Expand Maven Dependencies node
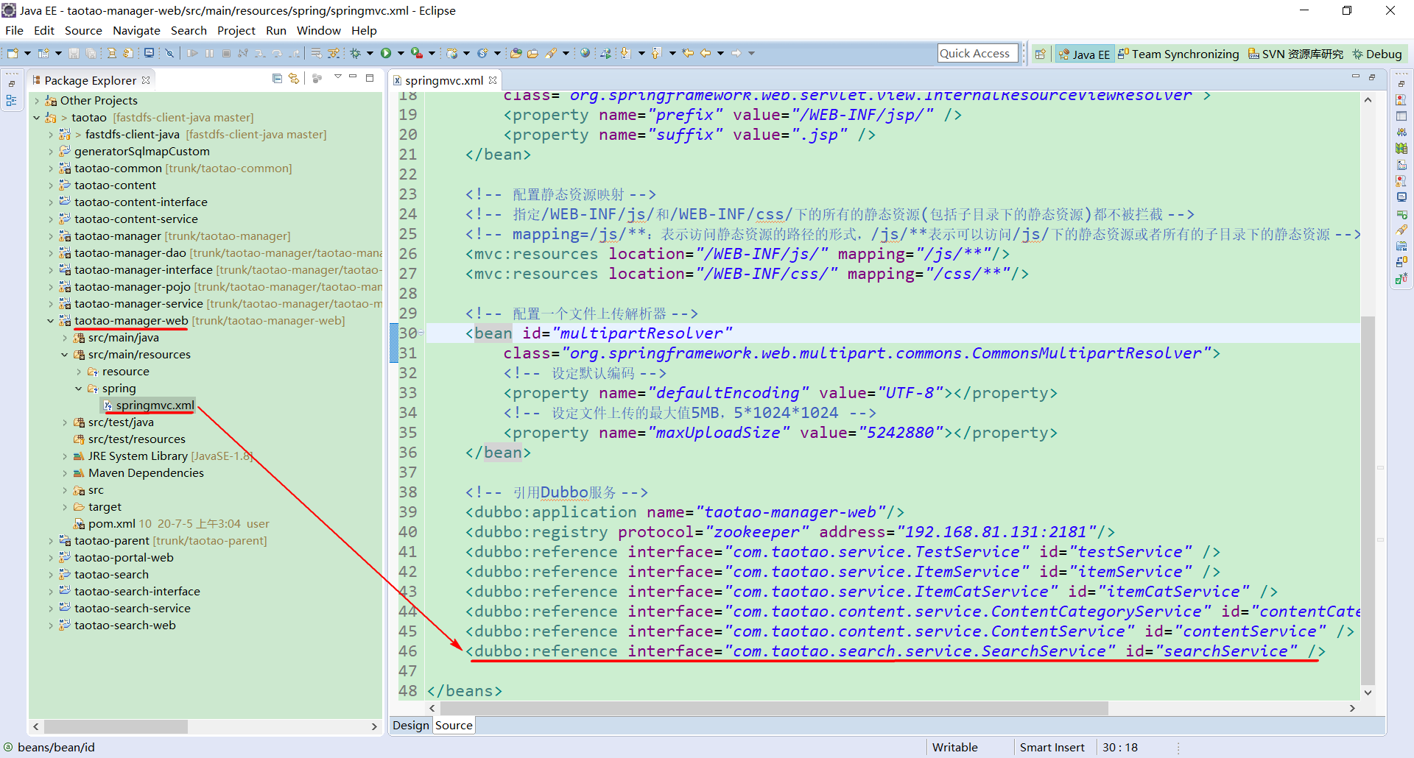This screenshot has height=758, width=1414. click(64, 473)
